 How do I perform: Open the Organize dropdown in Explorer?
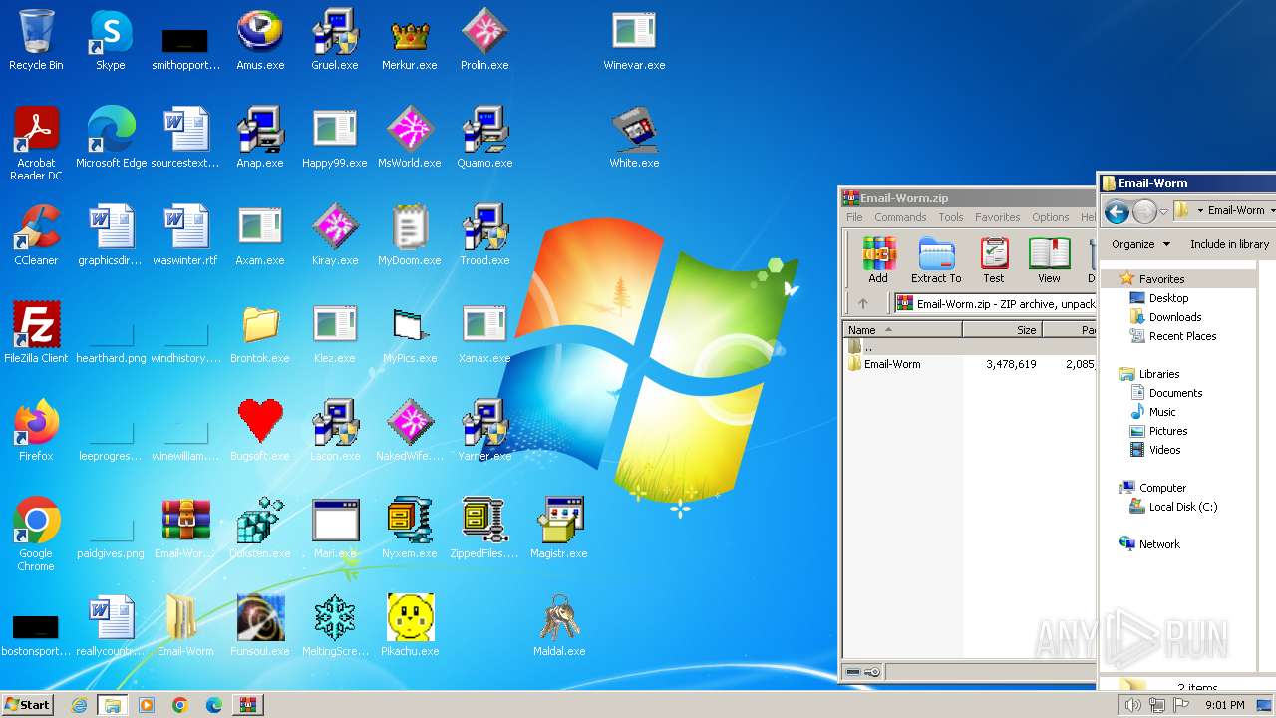click(x=1140, y=244)
